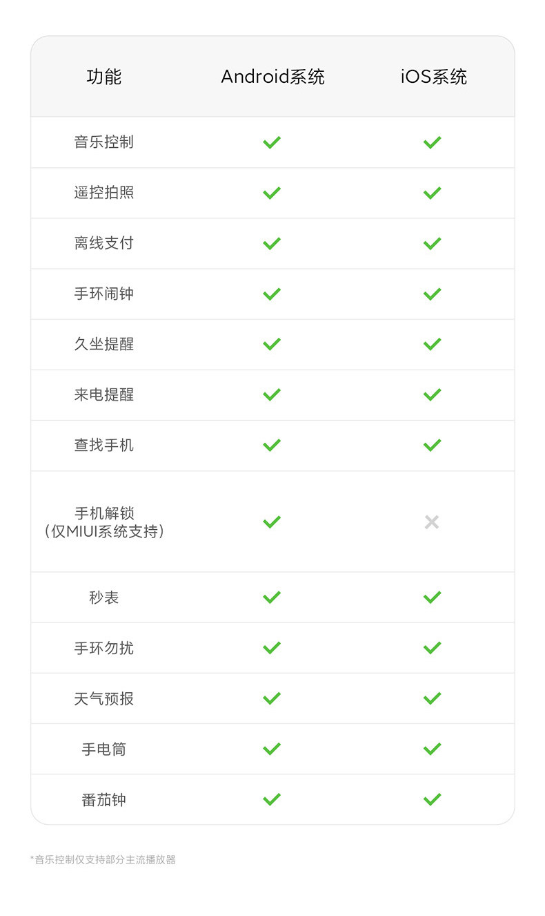This screenshot has width=545, height=916.
Task: Click the 功能 column header
Action: 104,77
